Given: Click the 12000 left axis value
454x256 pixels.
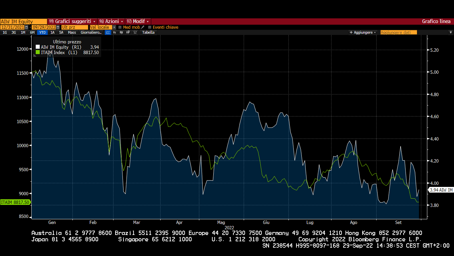Looking at the screenshot, I should (x=23, y=49).
